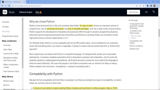Collapse the Mojo notebooks section chevron
The width and height of the screenshot is (160, 90).
pos(19,41)
